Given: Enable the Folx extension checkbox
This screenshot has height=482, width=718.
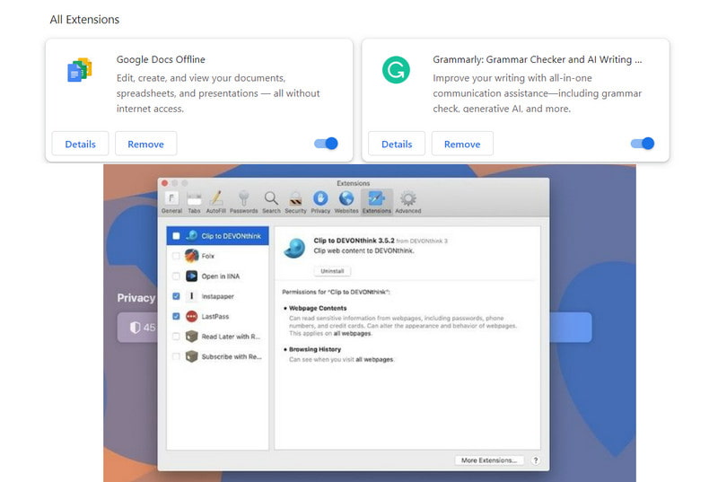Looking at the screenshot, I should pyautogui.click(x=176, y=256).
